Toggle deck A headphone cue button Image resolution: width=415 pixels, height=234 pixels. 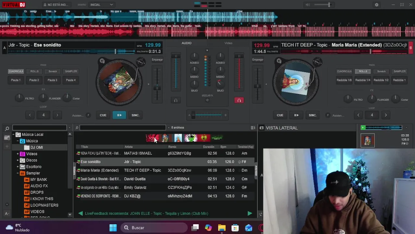coord(176,100)
